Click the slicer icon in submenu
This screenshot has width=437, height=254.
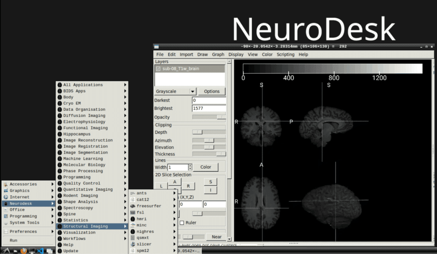tap(133, 244)
